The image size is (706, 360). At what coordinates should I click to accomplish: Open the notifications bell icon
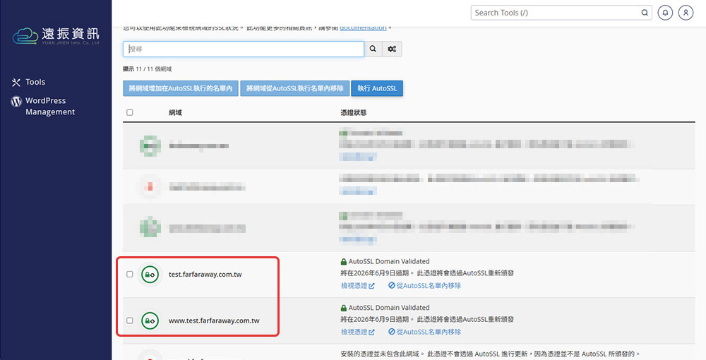coord(665,13)
